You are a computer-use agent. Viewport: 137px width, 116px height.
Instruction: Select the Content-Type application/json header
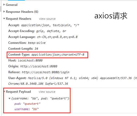[x=46, y=55]
